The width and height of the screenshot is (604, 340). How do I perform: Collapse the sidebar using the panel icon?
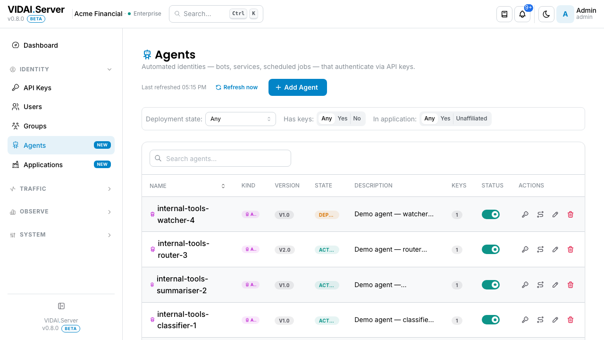click(61, 306)
